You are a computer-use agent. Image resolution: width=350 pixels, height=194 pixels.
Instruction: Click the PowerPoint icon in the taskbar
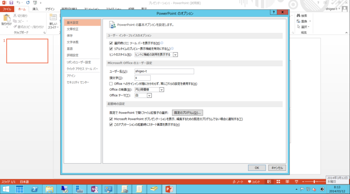tap(169, 189)
